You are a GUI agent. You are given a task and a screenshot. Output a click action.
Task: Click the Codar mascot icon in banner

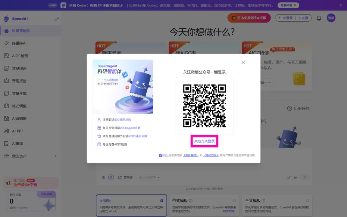pyautogui.click(x=63, y=5)
